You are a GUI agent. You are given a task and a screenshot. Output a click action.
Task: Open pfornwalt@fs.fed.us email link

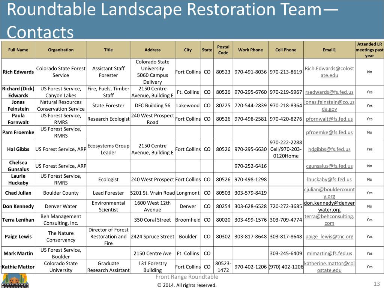(x=329, y=119)
